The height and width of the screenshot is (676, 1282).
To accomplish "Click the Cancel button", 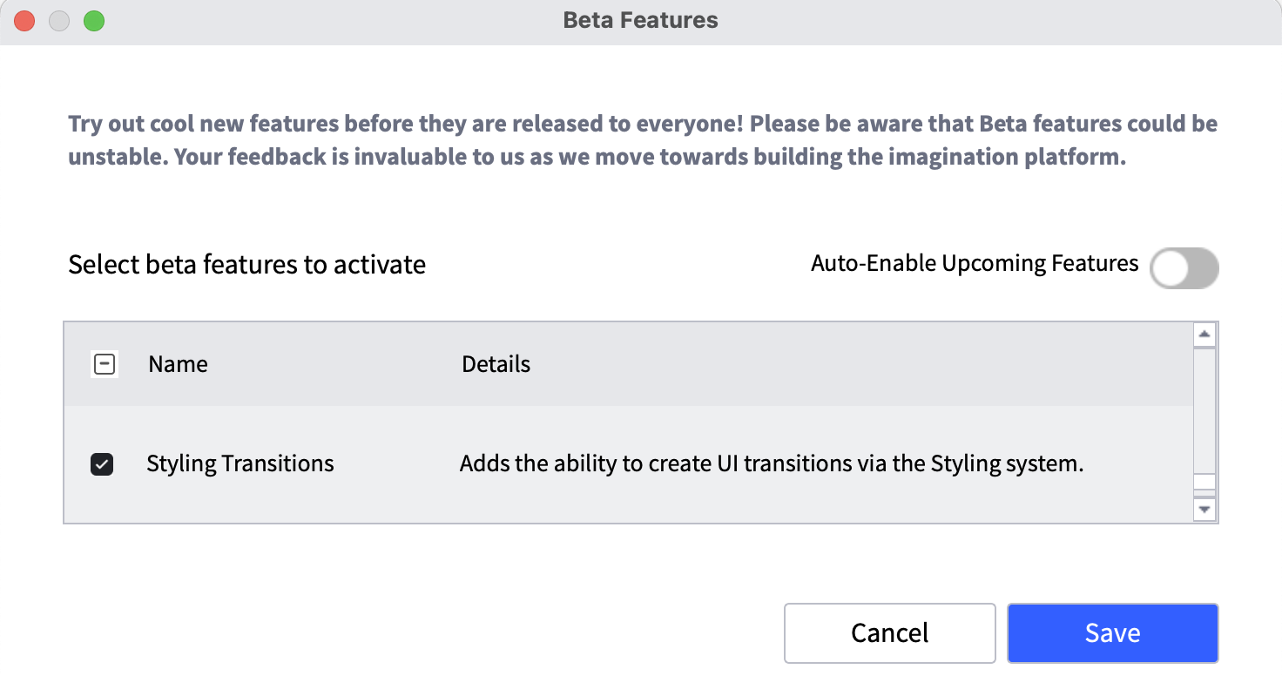I will click(x=890, y=633).
